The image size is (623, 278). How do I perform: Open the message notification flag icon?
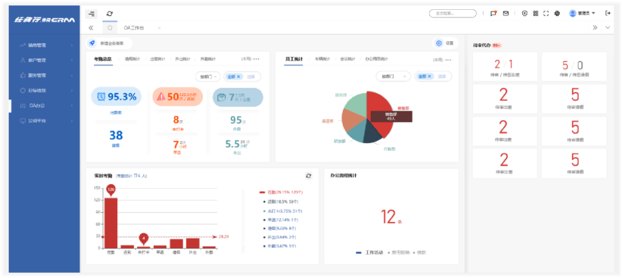point(493,13)
